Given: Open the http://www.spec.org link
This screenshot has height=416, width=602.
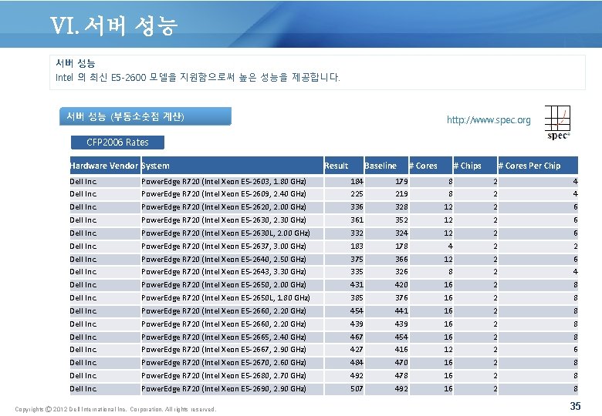Looking at the screenshot, I should click(489, 120).
